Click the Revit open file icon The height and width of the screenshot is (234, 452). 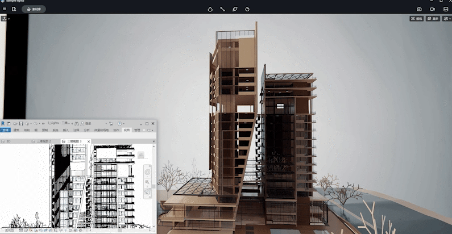coord(15,124)
